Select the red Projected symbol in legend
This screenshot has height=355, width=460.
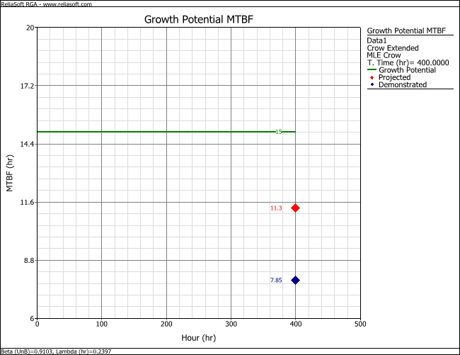point(372,77)
